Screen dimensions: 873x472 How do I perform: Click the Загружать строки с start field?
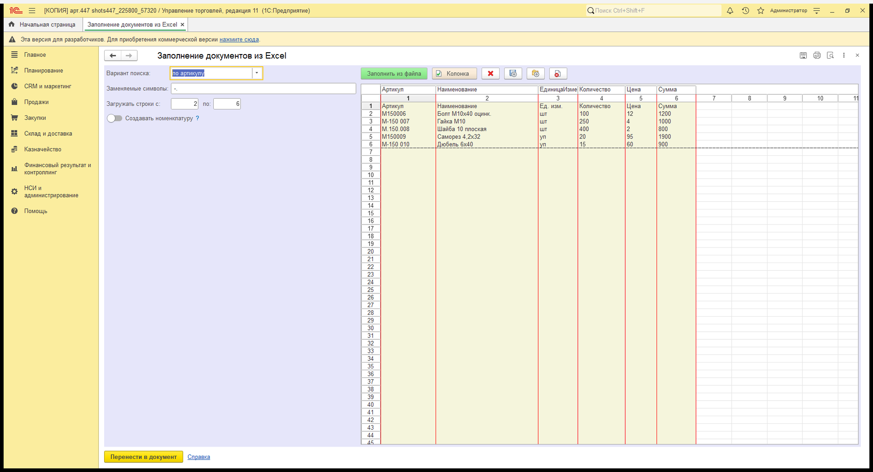(x=185, y=104)
